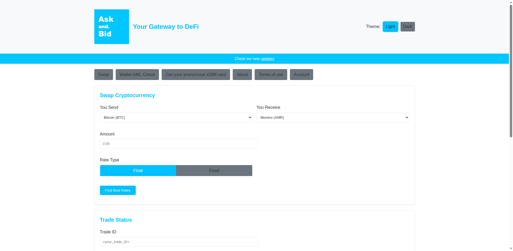The height and width of the screenshot is (251, 513).
Task: Expand the You Send currency dropdown
Action: pyautogui.click(x=176, y=117)
